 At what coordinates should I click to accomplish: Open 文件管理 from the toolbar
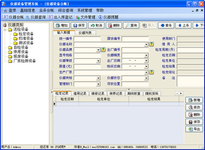pyautogui.click(x=85, y=17)
